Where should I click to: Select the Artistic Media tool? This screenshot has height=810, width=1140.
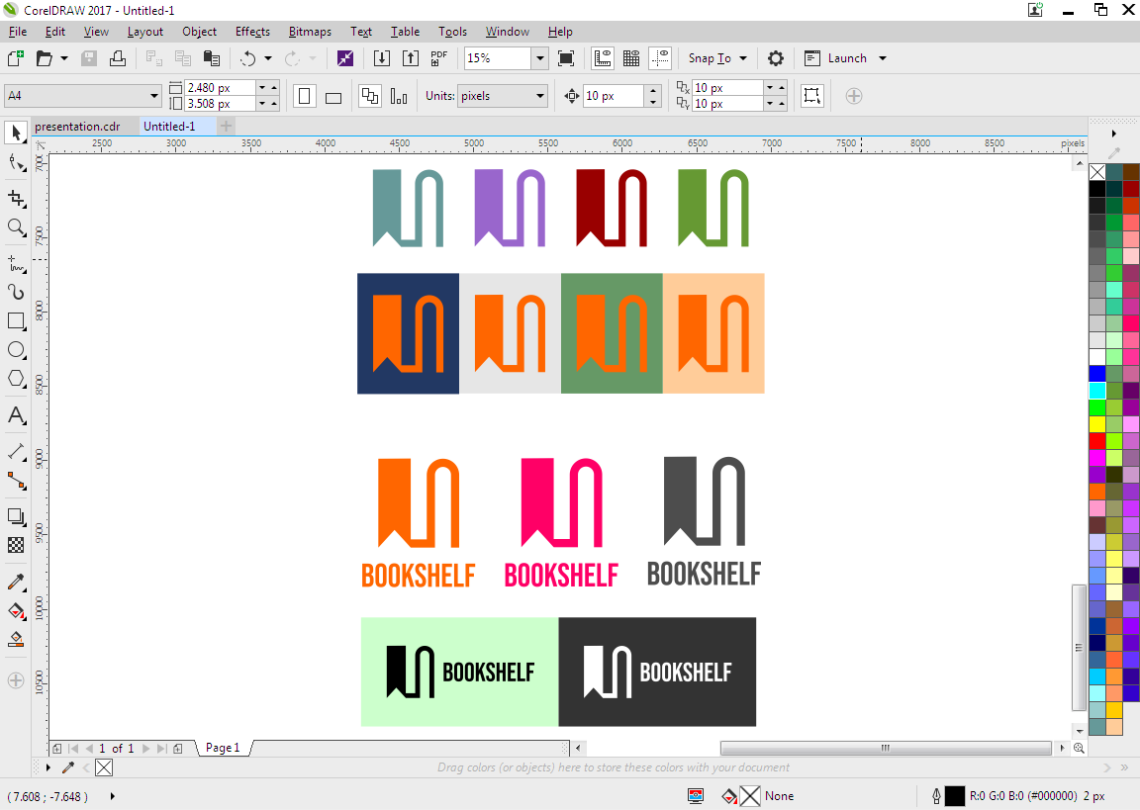click(16, 292)
